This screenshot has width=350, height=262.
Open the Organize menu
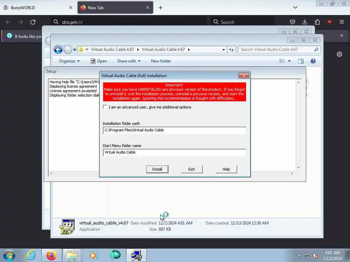point(69,61)
